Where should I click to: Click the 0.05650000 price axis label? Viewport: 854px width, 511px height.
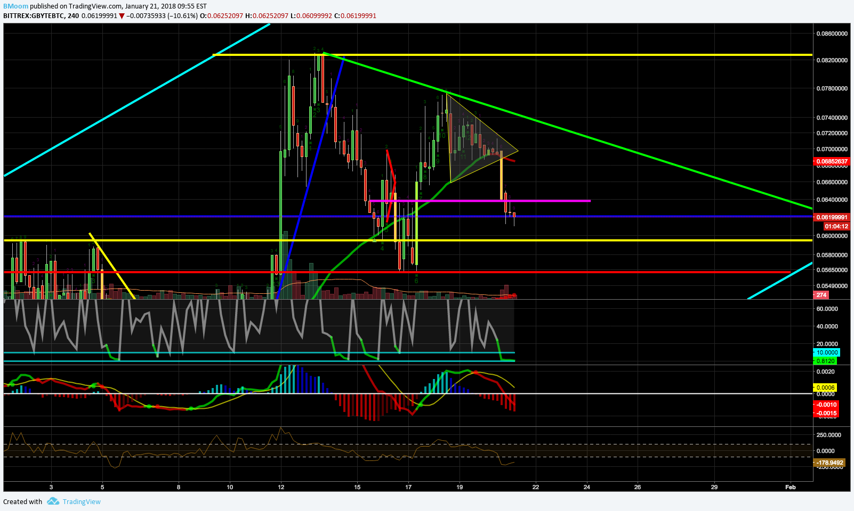[832, 270]
